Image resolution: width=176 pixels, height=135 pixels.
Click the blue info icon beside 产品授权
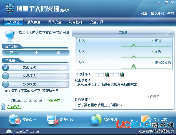tap(3, 106)
